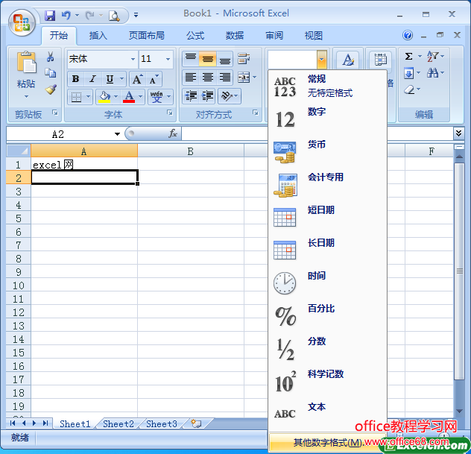
Task: Click the Office button logo
Action: pos(22,22)
